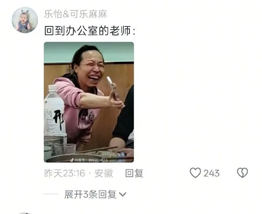262x214 pixels.
Task: Click the chevron beside 展开3条回复
Action: click(123, 194)
